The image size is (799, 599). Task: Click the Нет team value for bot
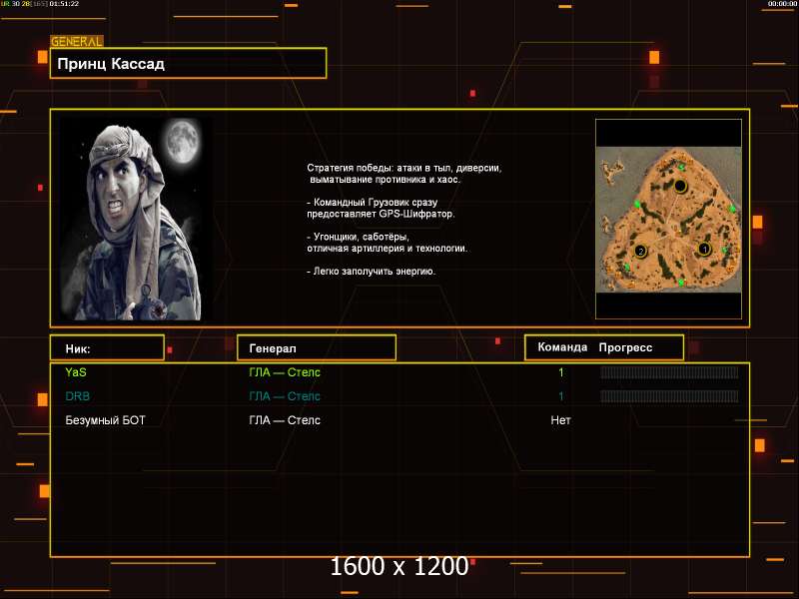click(x=560, y=420)
